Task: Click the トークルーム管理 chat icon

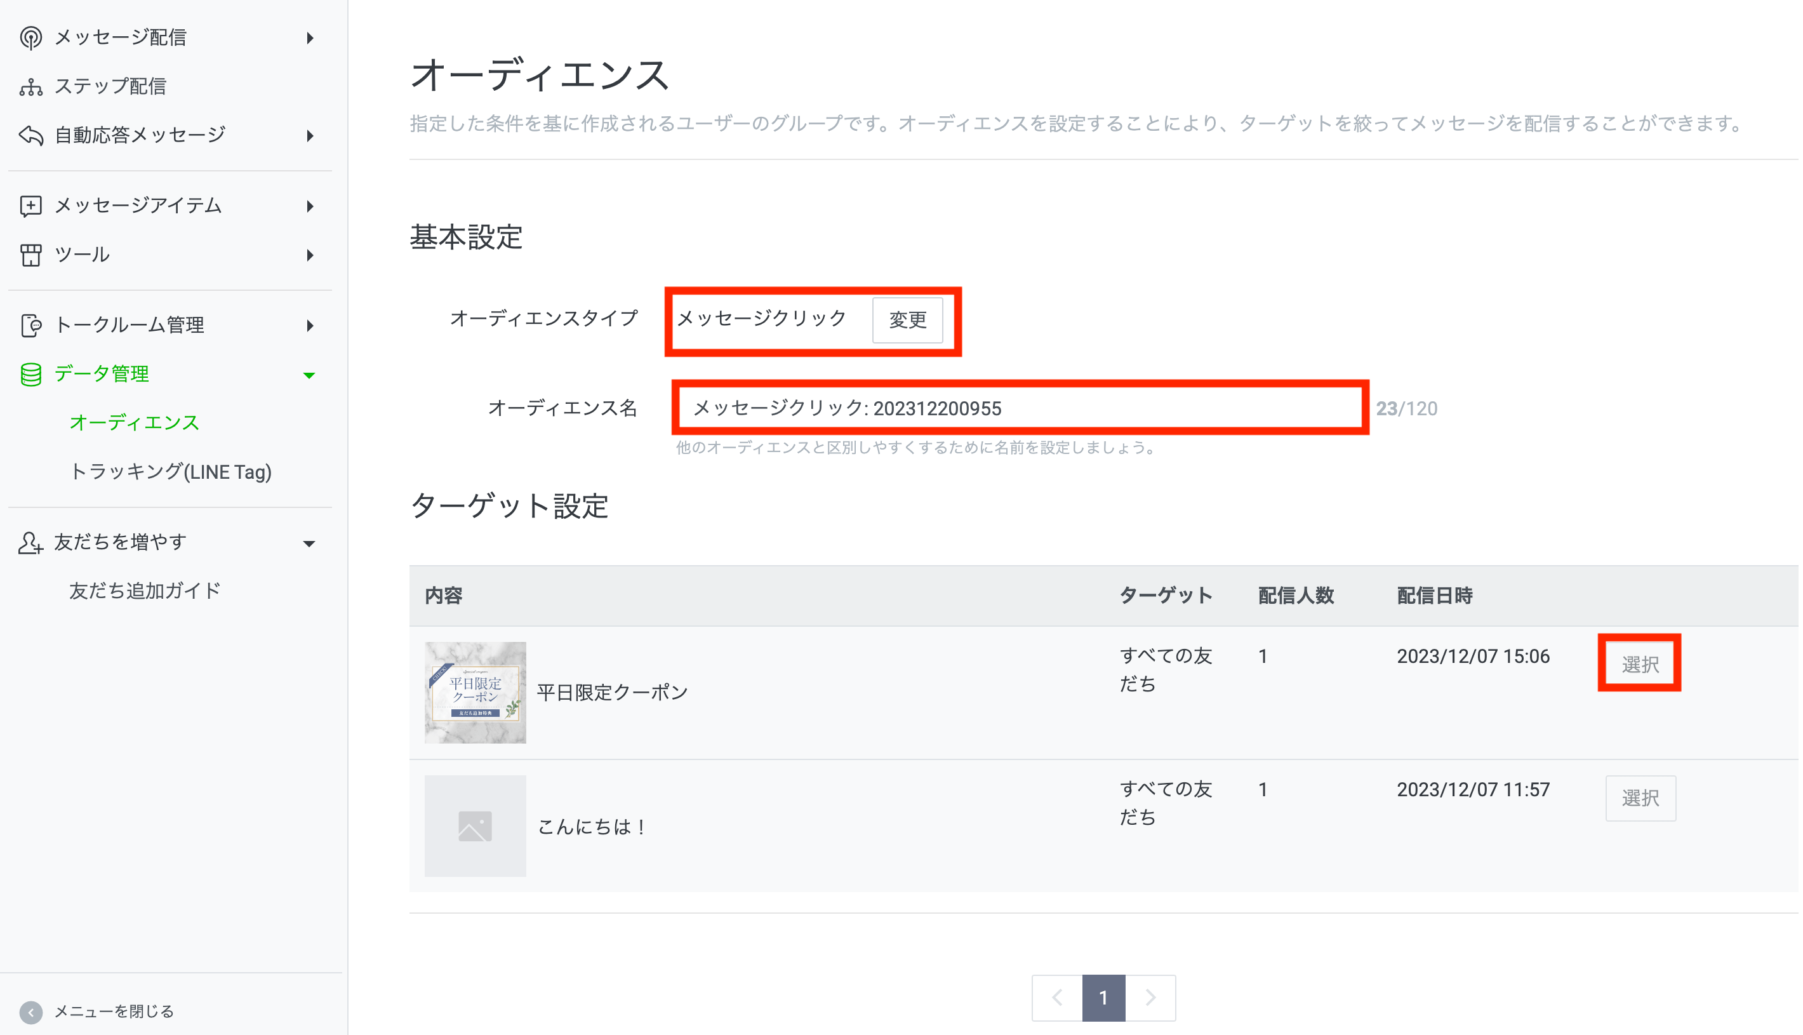Action: pos(30,326)
